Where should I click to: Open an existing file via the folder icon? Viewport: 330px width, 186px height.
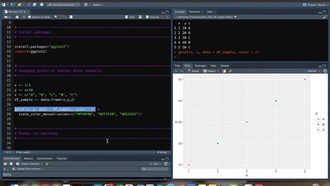coord(20,5)
